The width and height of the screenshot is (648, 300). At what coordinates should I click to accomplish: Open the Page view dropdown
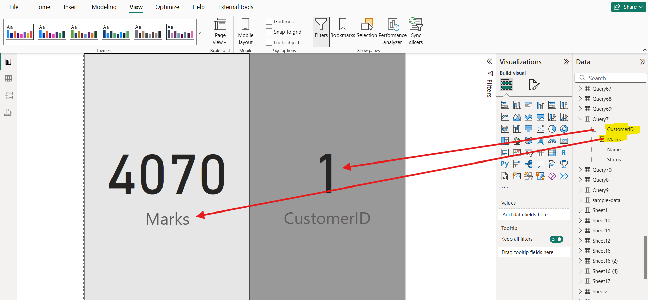tap(220, 31)
